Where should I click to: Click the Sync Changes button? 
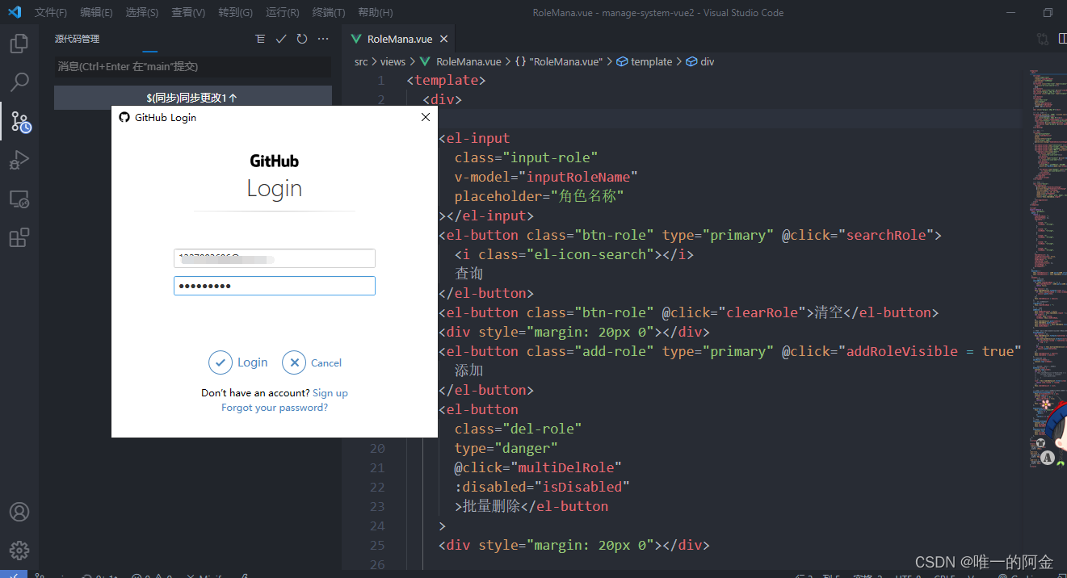192,98
